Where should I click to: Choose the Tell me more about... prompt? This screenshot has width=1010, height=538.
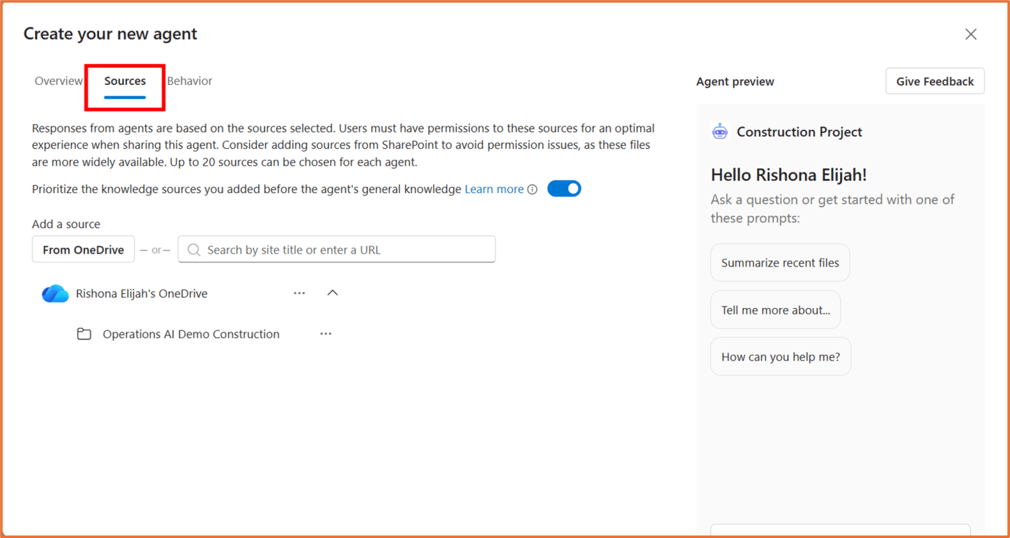click(776, 310)
